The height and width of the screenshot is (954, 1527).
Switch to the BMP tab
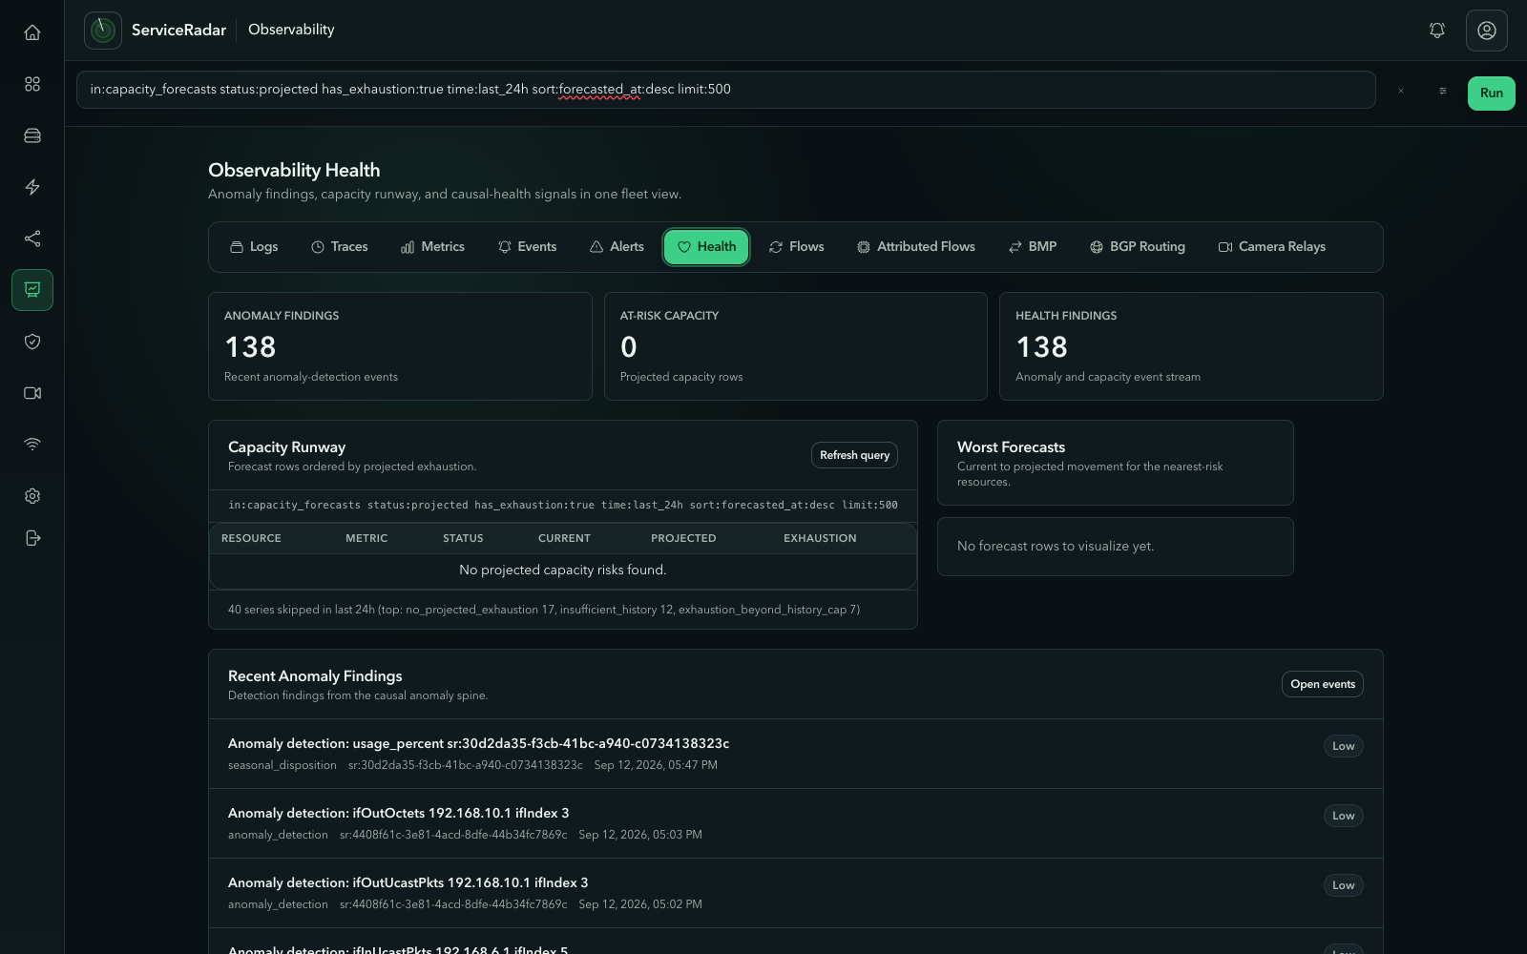click(1033, 247)
